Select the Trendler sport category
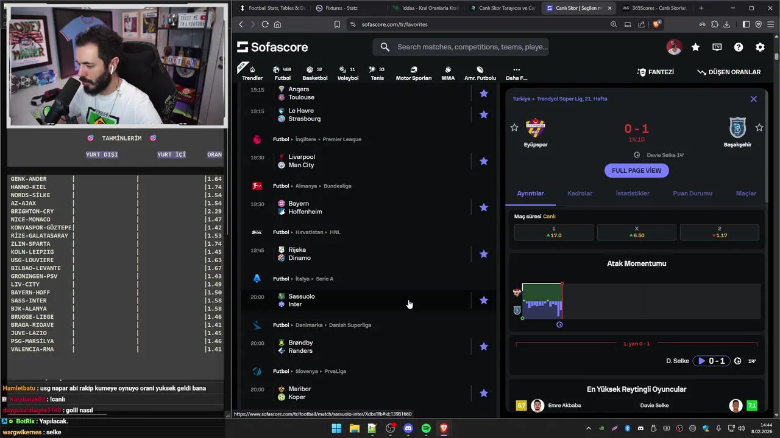This screenshot has width=780, height=438. click(x=252, y=73)
